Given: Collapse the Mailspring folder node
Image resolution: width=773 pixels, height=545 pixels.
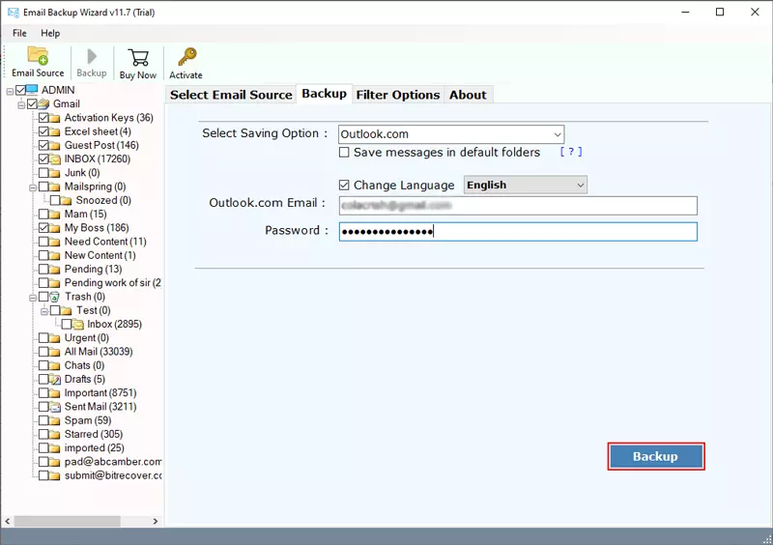Looking at the screenshot, I should pos(33,187).
